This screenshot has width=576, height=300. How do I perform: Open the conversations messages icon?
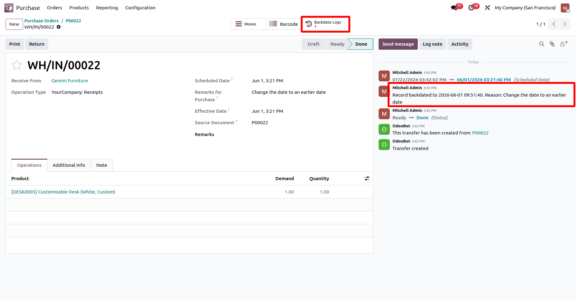tap(454, 8)
